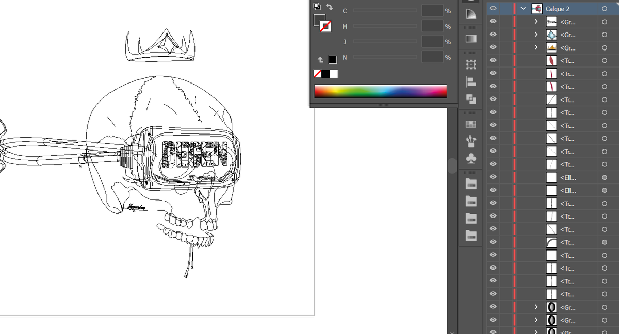Collapse the Calque 2 layer
Image resolution: width=619 pixels, height=334 pixels.
point(524,8)
